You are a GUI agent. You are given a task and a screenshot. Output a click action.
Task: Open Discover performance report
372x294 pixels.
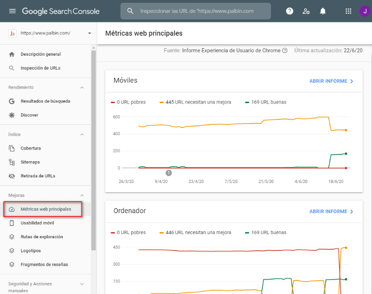click(x=31, y=115)
